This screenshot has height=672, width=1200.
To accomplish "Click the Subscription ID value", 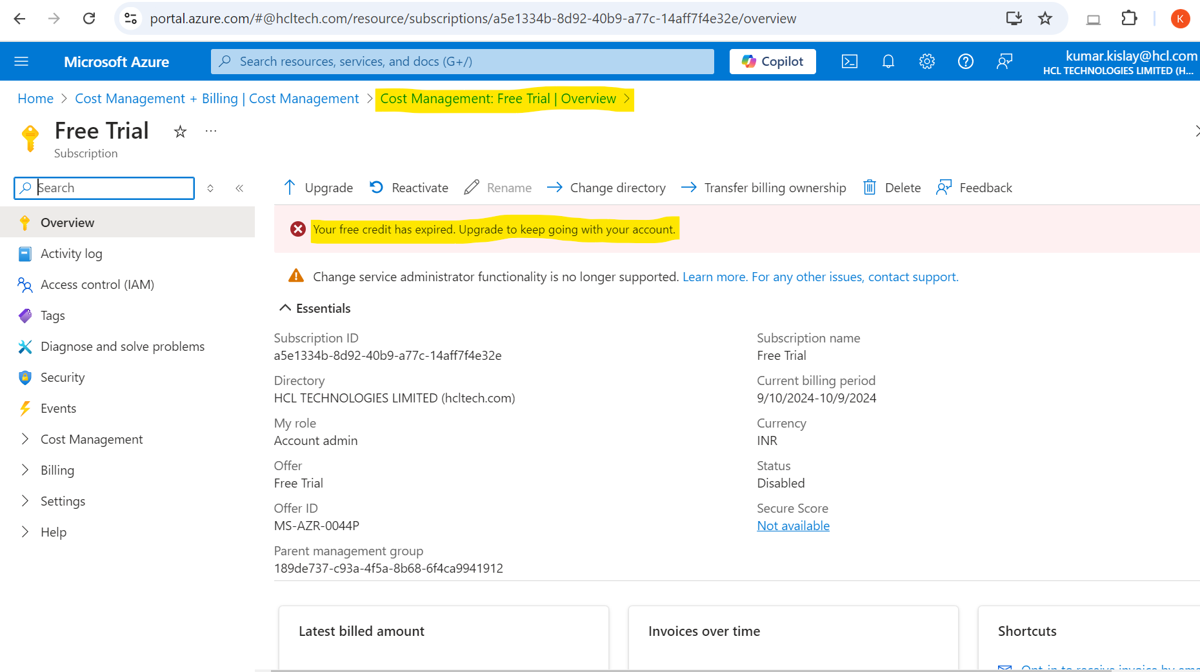I will click(388, 355).
